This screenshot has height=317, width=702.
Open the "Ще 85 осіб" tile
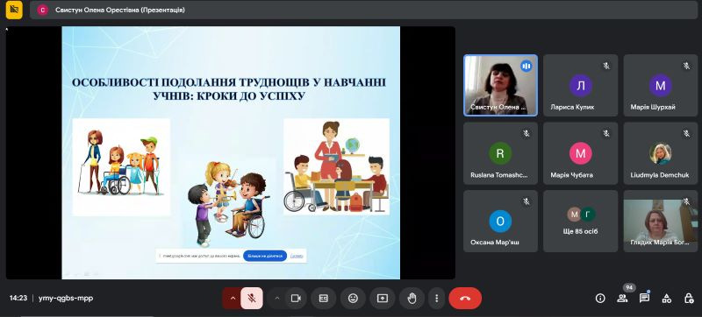pos(581,221)
